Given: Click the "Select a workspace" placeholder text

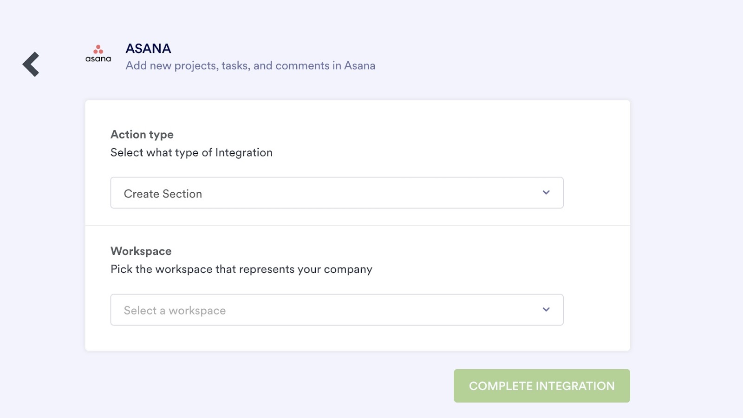Looking at the screenshot, I should point(175,310).
